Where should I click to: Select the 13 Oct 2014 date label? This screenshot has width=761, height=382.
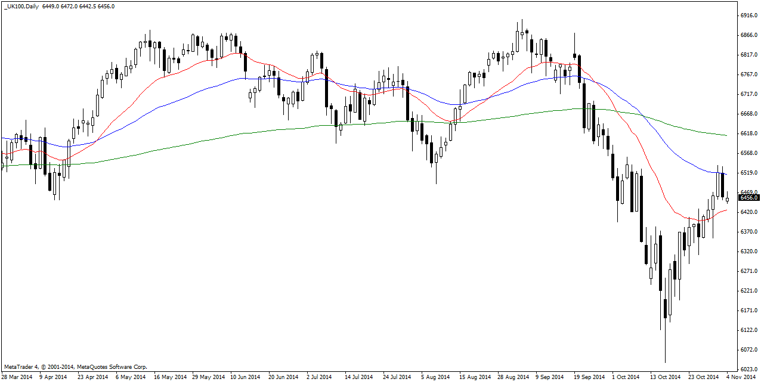click(x=665, y=377)
